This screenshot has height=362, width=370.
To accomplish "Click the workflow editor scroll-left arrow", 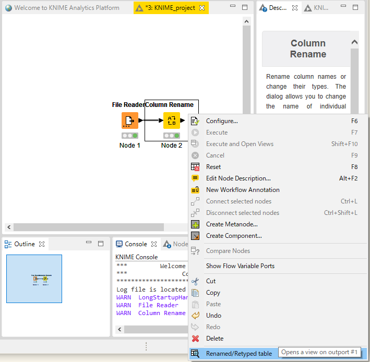I will (9, 227).
